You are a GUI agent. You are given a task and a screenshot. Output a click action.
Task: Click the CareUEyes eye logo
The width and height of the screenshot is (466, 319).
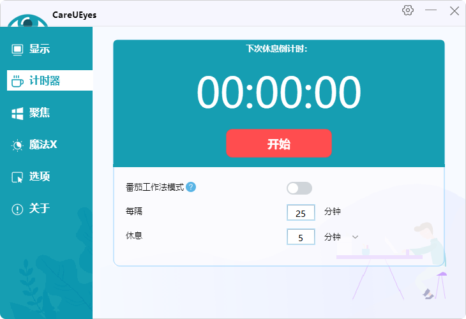tap(27, 20)
